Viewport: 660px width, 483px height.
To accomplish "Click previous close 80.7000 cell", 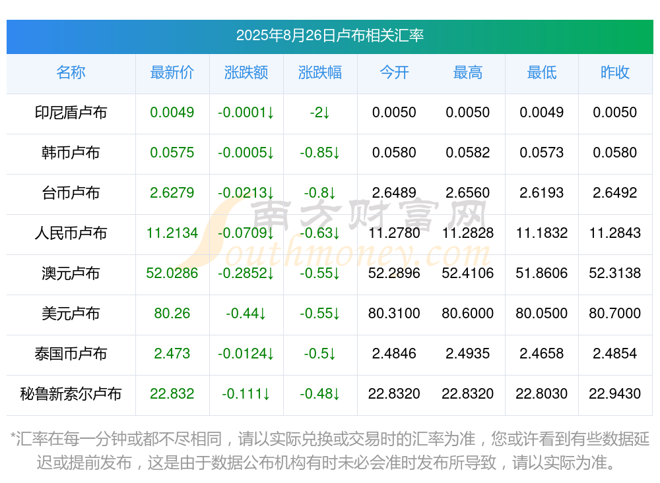I will [x=615, y=314].
